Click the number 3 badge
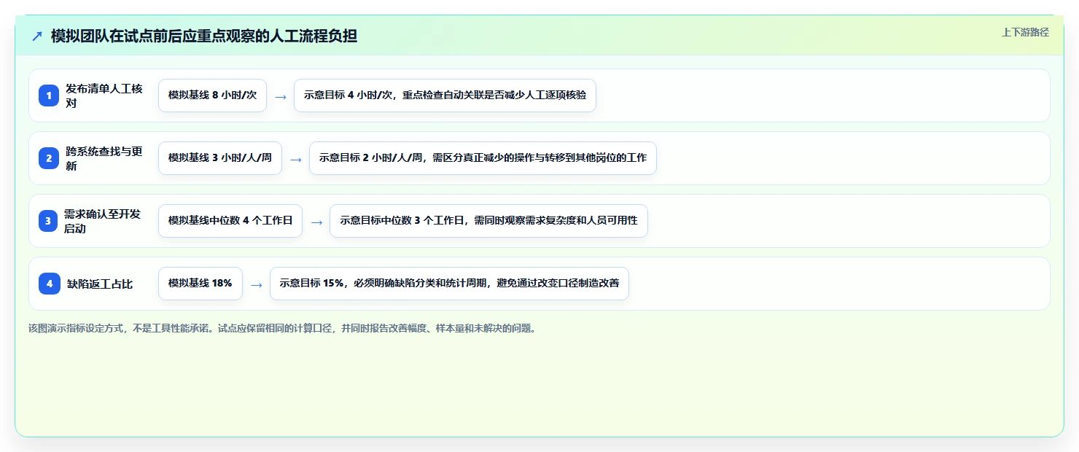This screenshot has height=452, width=1079. pos(48,221)
